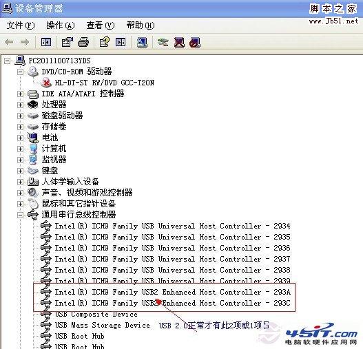Select the USB Mass Storage Device entry
Image resolution: width=363 pixels, height=349 pixels.
(103, 325)
